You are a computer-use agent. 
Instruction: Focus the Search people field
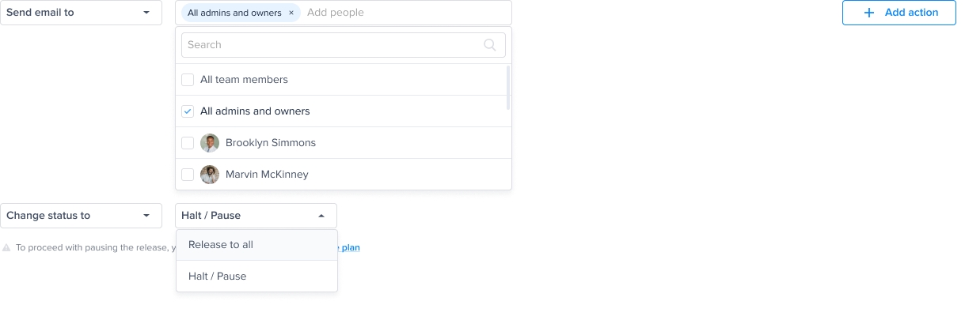coord(332,45)
